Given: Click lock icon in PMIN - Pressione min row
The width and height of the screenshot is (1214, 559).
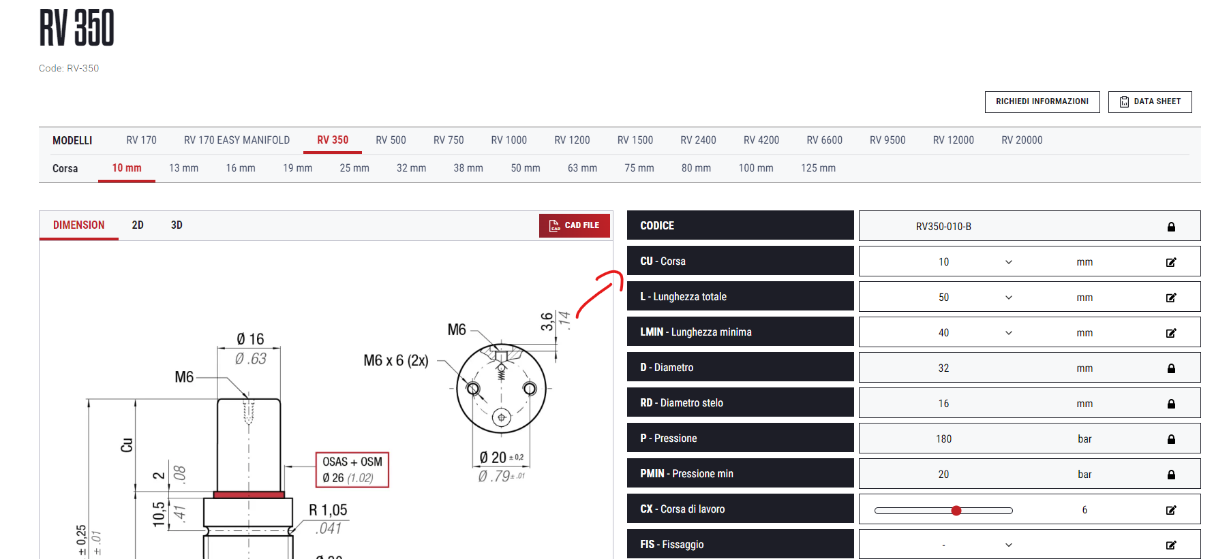Looking at the screenshot, I should [x=1171, y=475].
